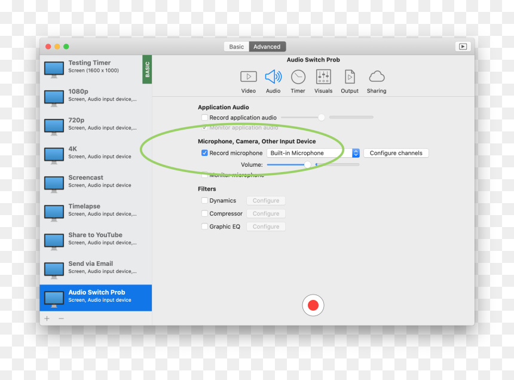
Task: Adjust the microphone Volume slider
Action: (307, 164)
